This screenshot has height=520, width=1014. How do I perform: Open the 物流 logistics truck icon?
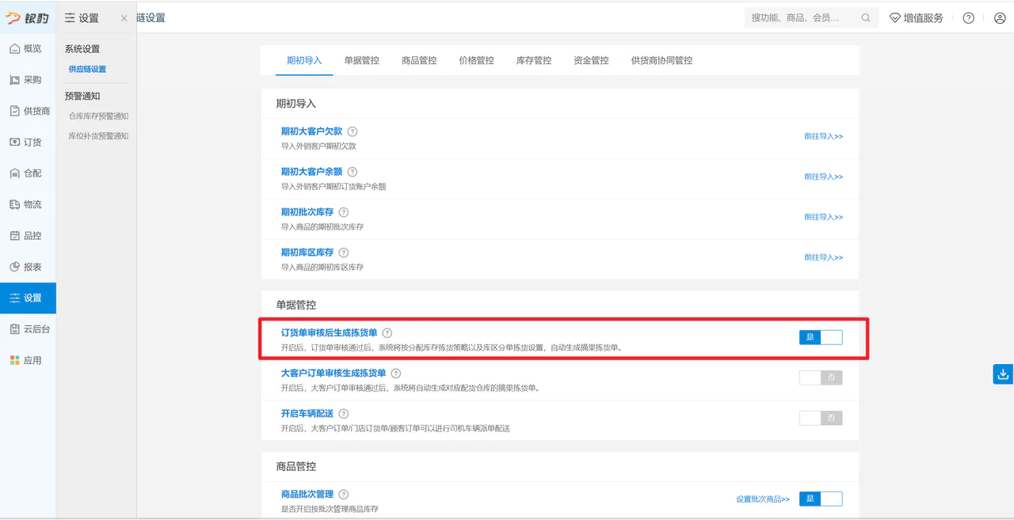[15, 204]
